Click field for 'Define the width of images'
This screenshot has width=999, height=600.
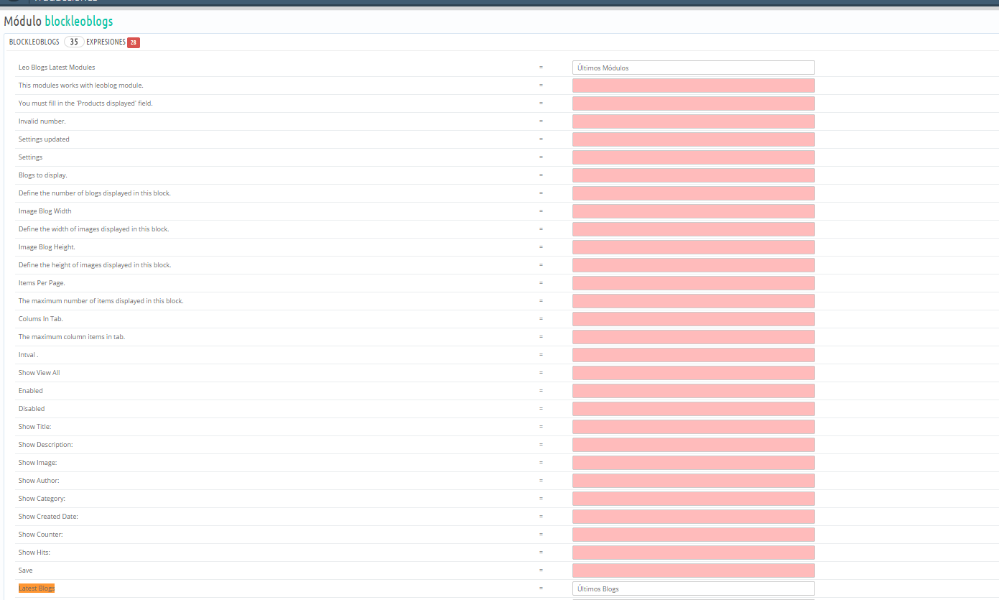(693, 229)
